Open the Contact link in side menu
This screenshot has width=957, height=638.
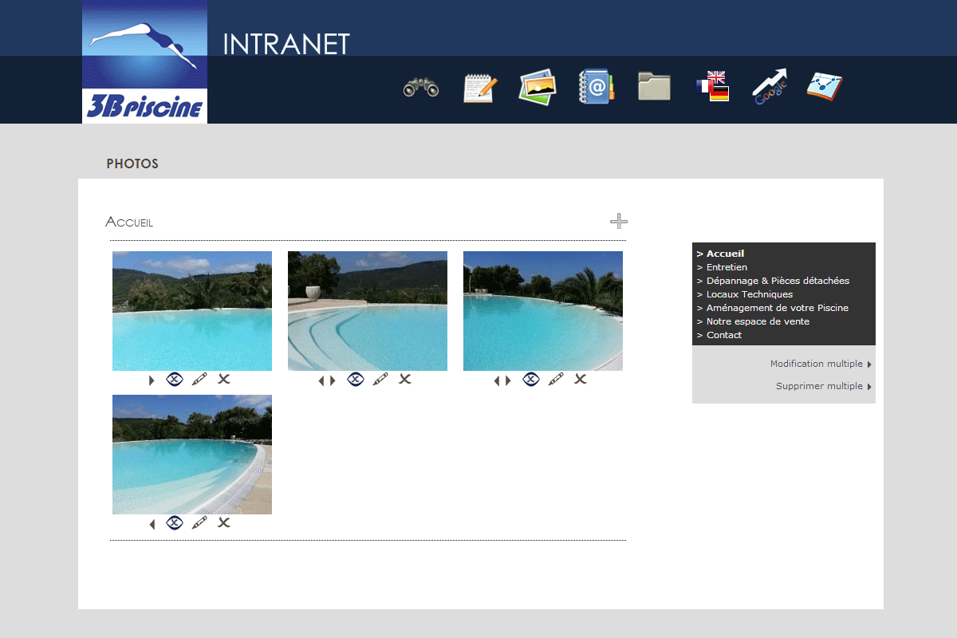723,335
